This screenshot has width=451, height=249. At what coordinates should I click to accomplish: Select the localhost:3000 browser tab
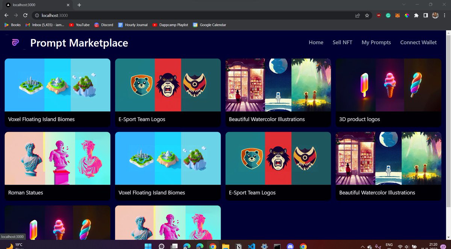click(x=37, y=5)
